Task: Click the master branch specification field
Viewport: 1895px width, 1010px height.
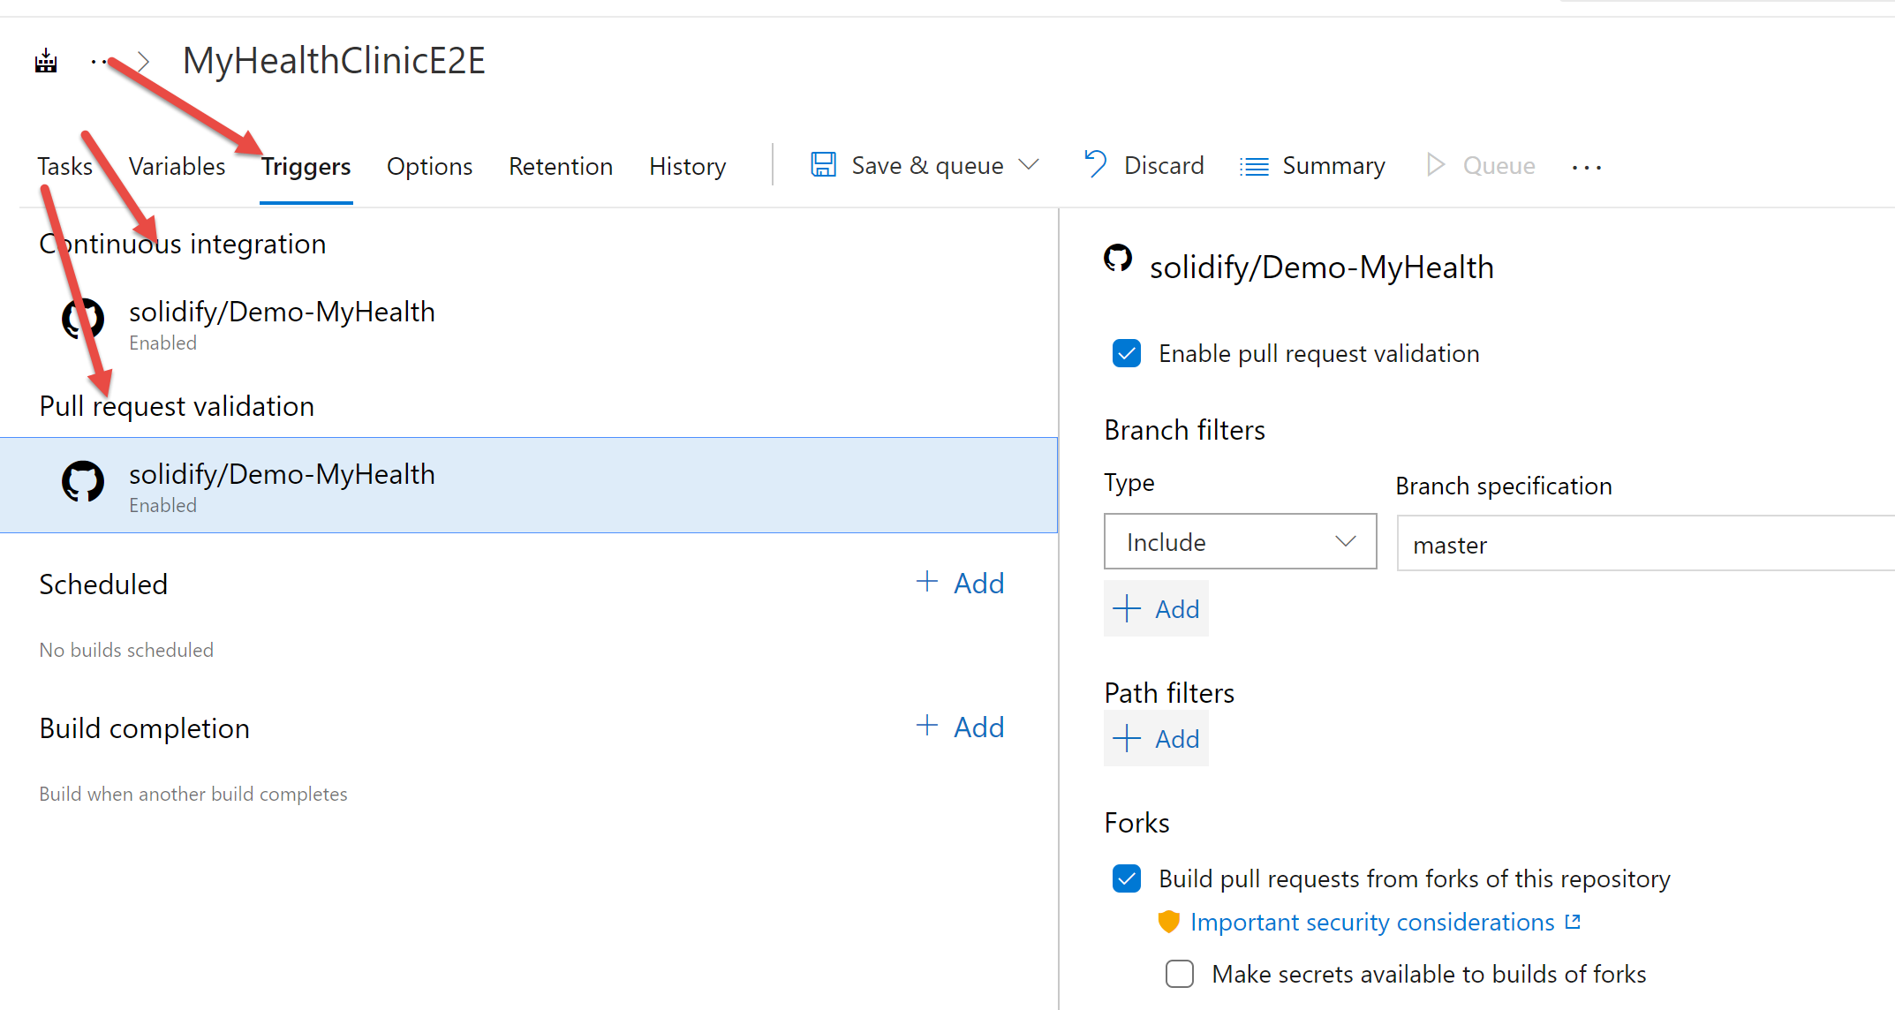Action: click(1646, 544)
